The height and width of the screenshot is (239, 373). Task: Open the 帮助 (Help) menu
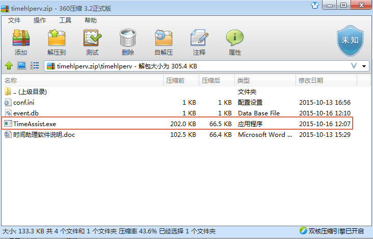point(90,20)
